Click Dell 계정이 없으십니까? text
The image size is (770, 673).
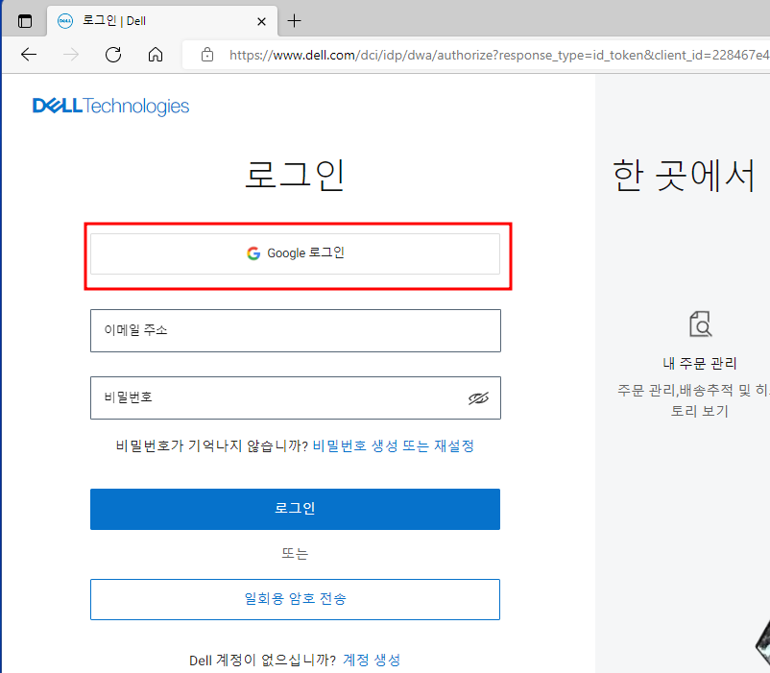pos(263,660)
